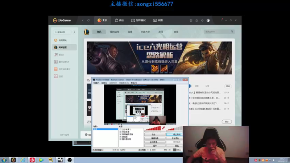Open the WeGame downloads icon
Screen dimensions: 290x163
click(202, 20)
